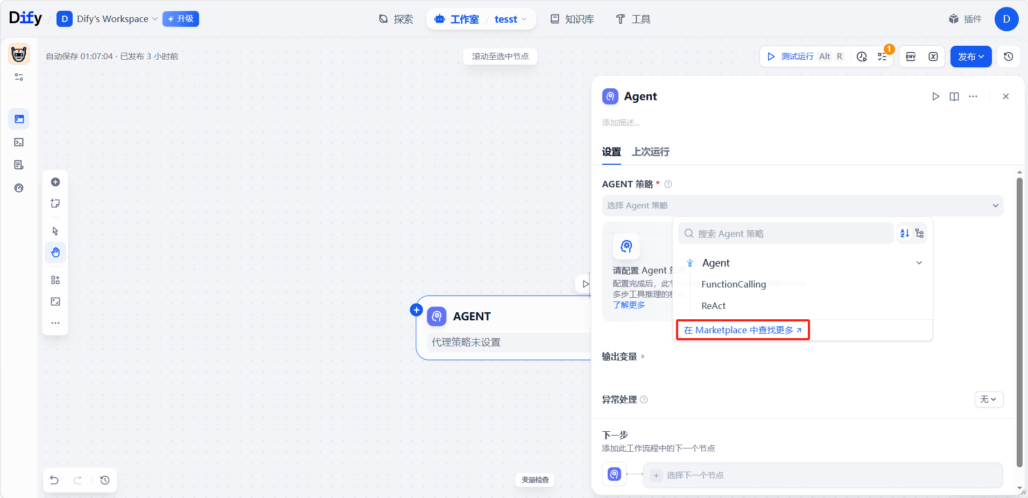
Task: Open the ENV environment variables
Action: coord(911,57)
